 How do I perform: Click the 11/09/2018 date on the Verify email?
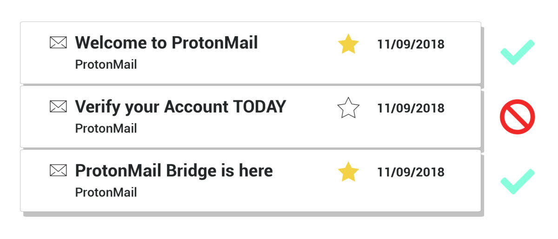(411, 108)
